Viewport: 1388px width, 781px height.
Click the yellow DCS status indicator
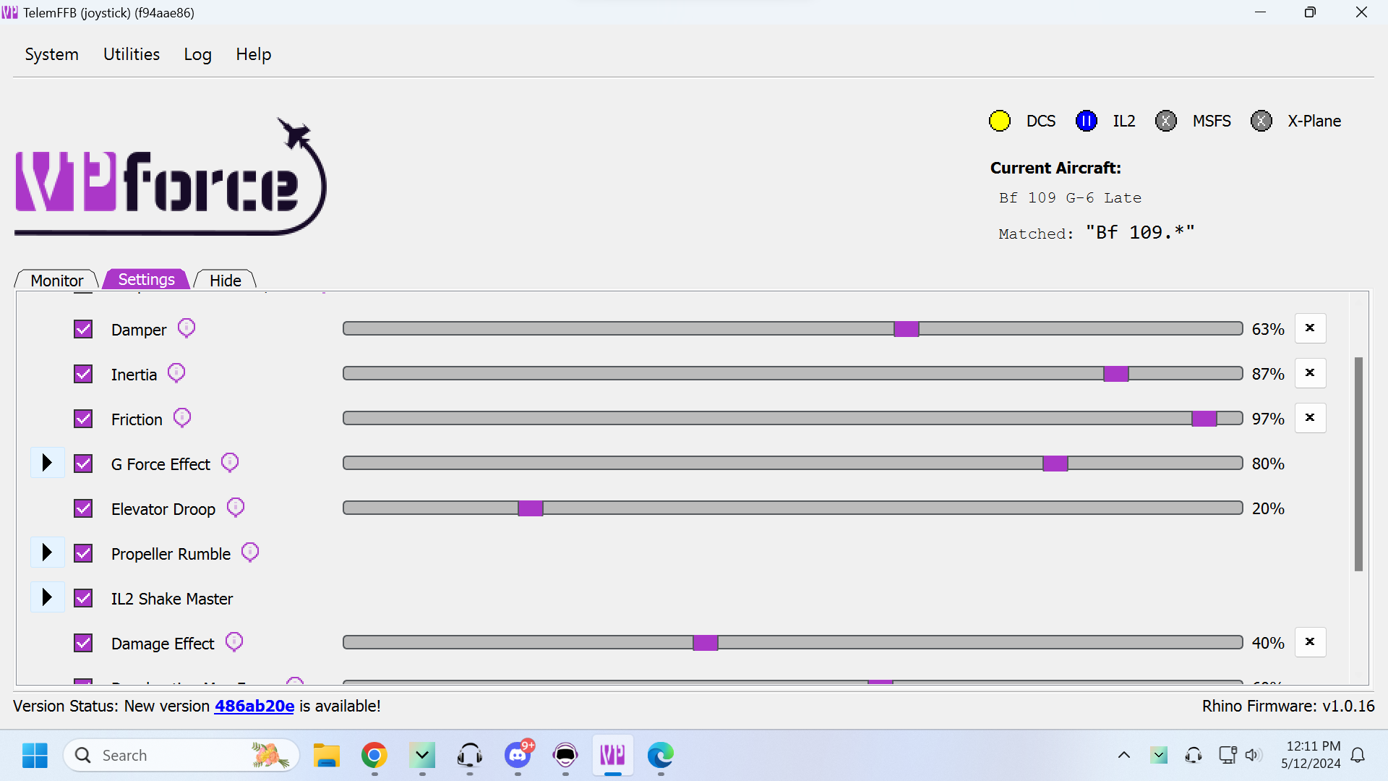(1000, 121)
